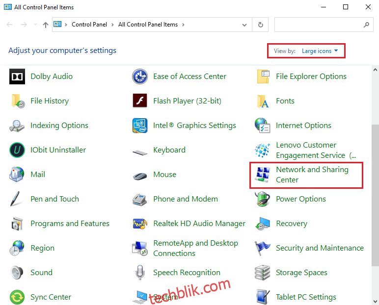Go forward with the Forward arrow

(x=24, y=25)
